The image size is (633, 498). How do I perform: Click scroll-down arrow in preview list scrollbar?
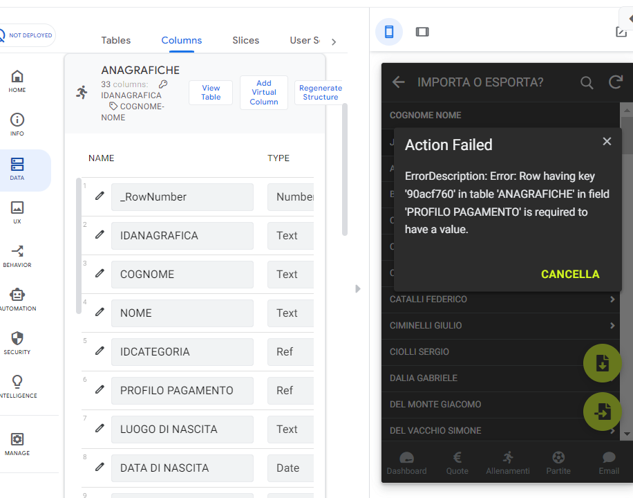pos(627,434)
